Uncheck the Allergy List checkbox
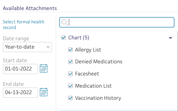Viewport: 178px width, 111px height. (x=70, y=50)
